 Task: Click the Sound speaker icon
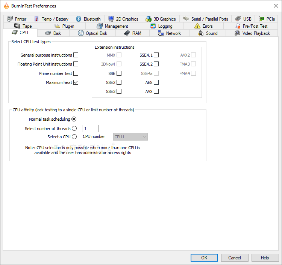201,33
